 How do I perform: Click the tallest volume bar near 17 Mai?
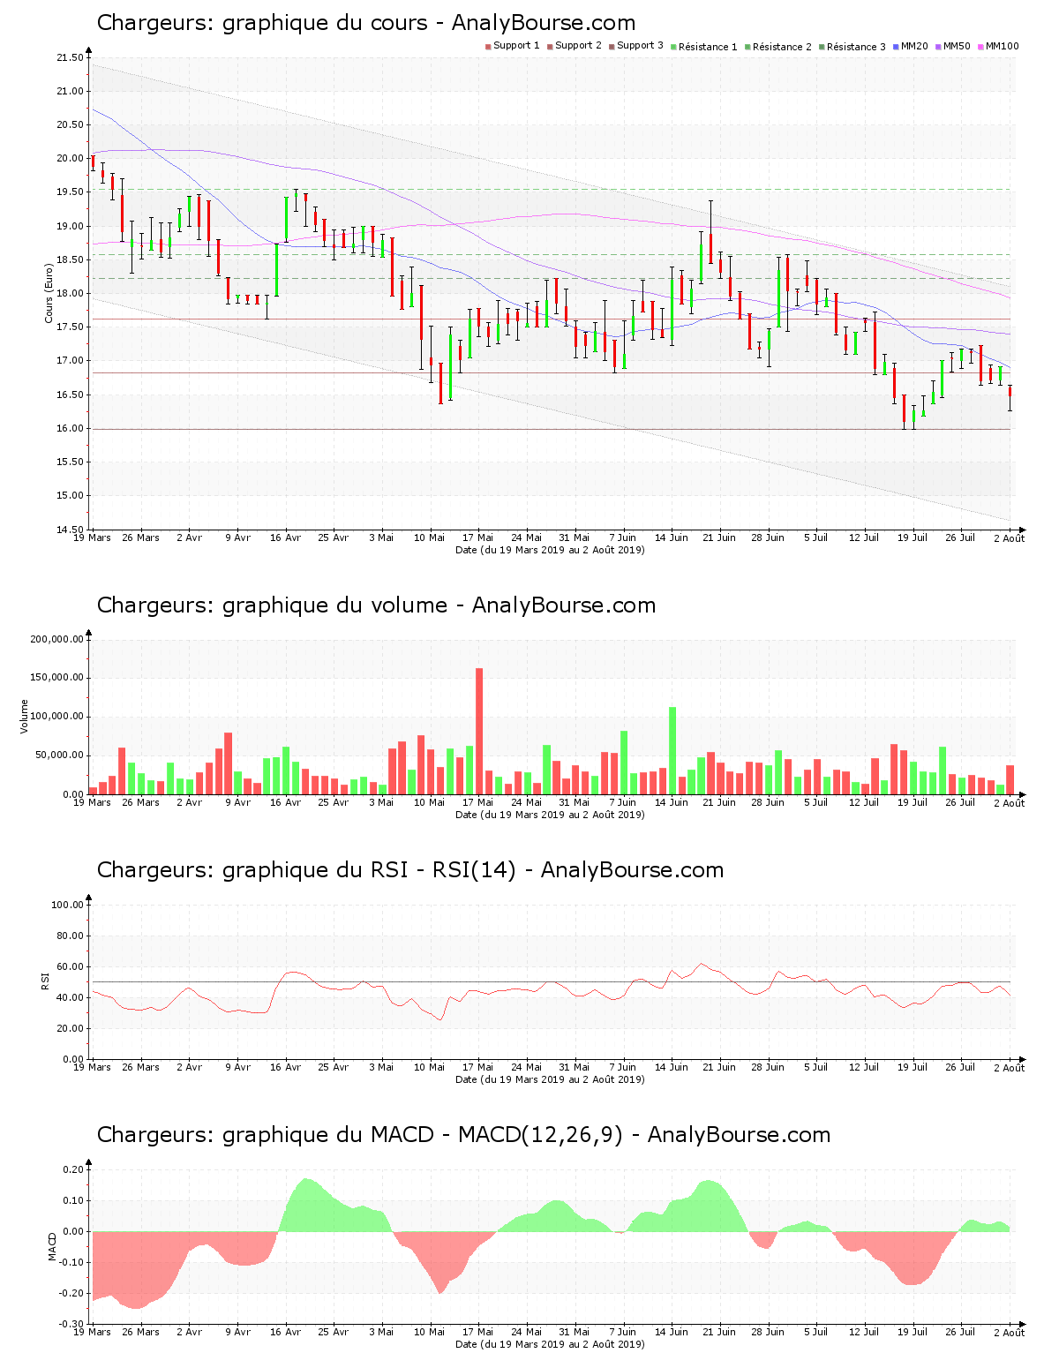point(479,731)
